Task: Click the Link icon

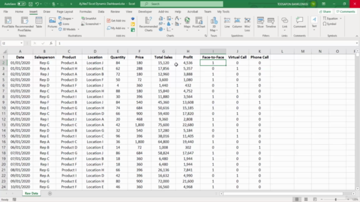Action: coord(285,24)
